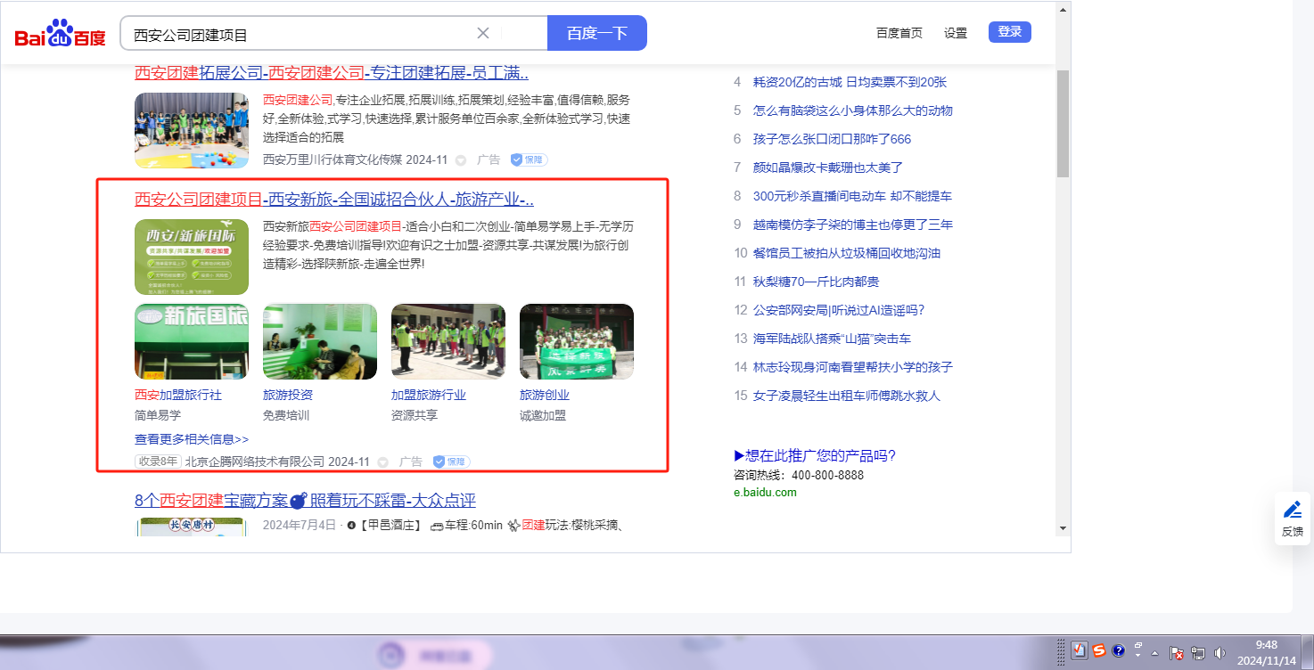Click the 保障 shield badge under 西安新旅 ad
Viewport: 1314px width, 670px height.
(451, 462)
